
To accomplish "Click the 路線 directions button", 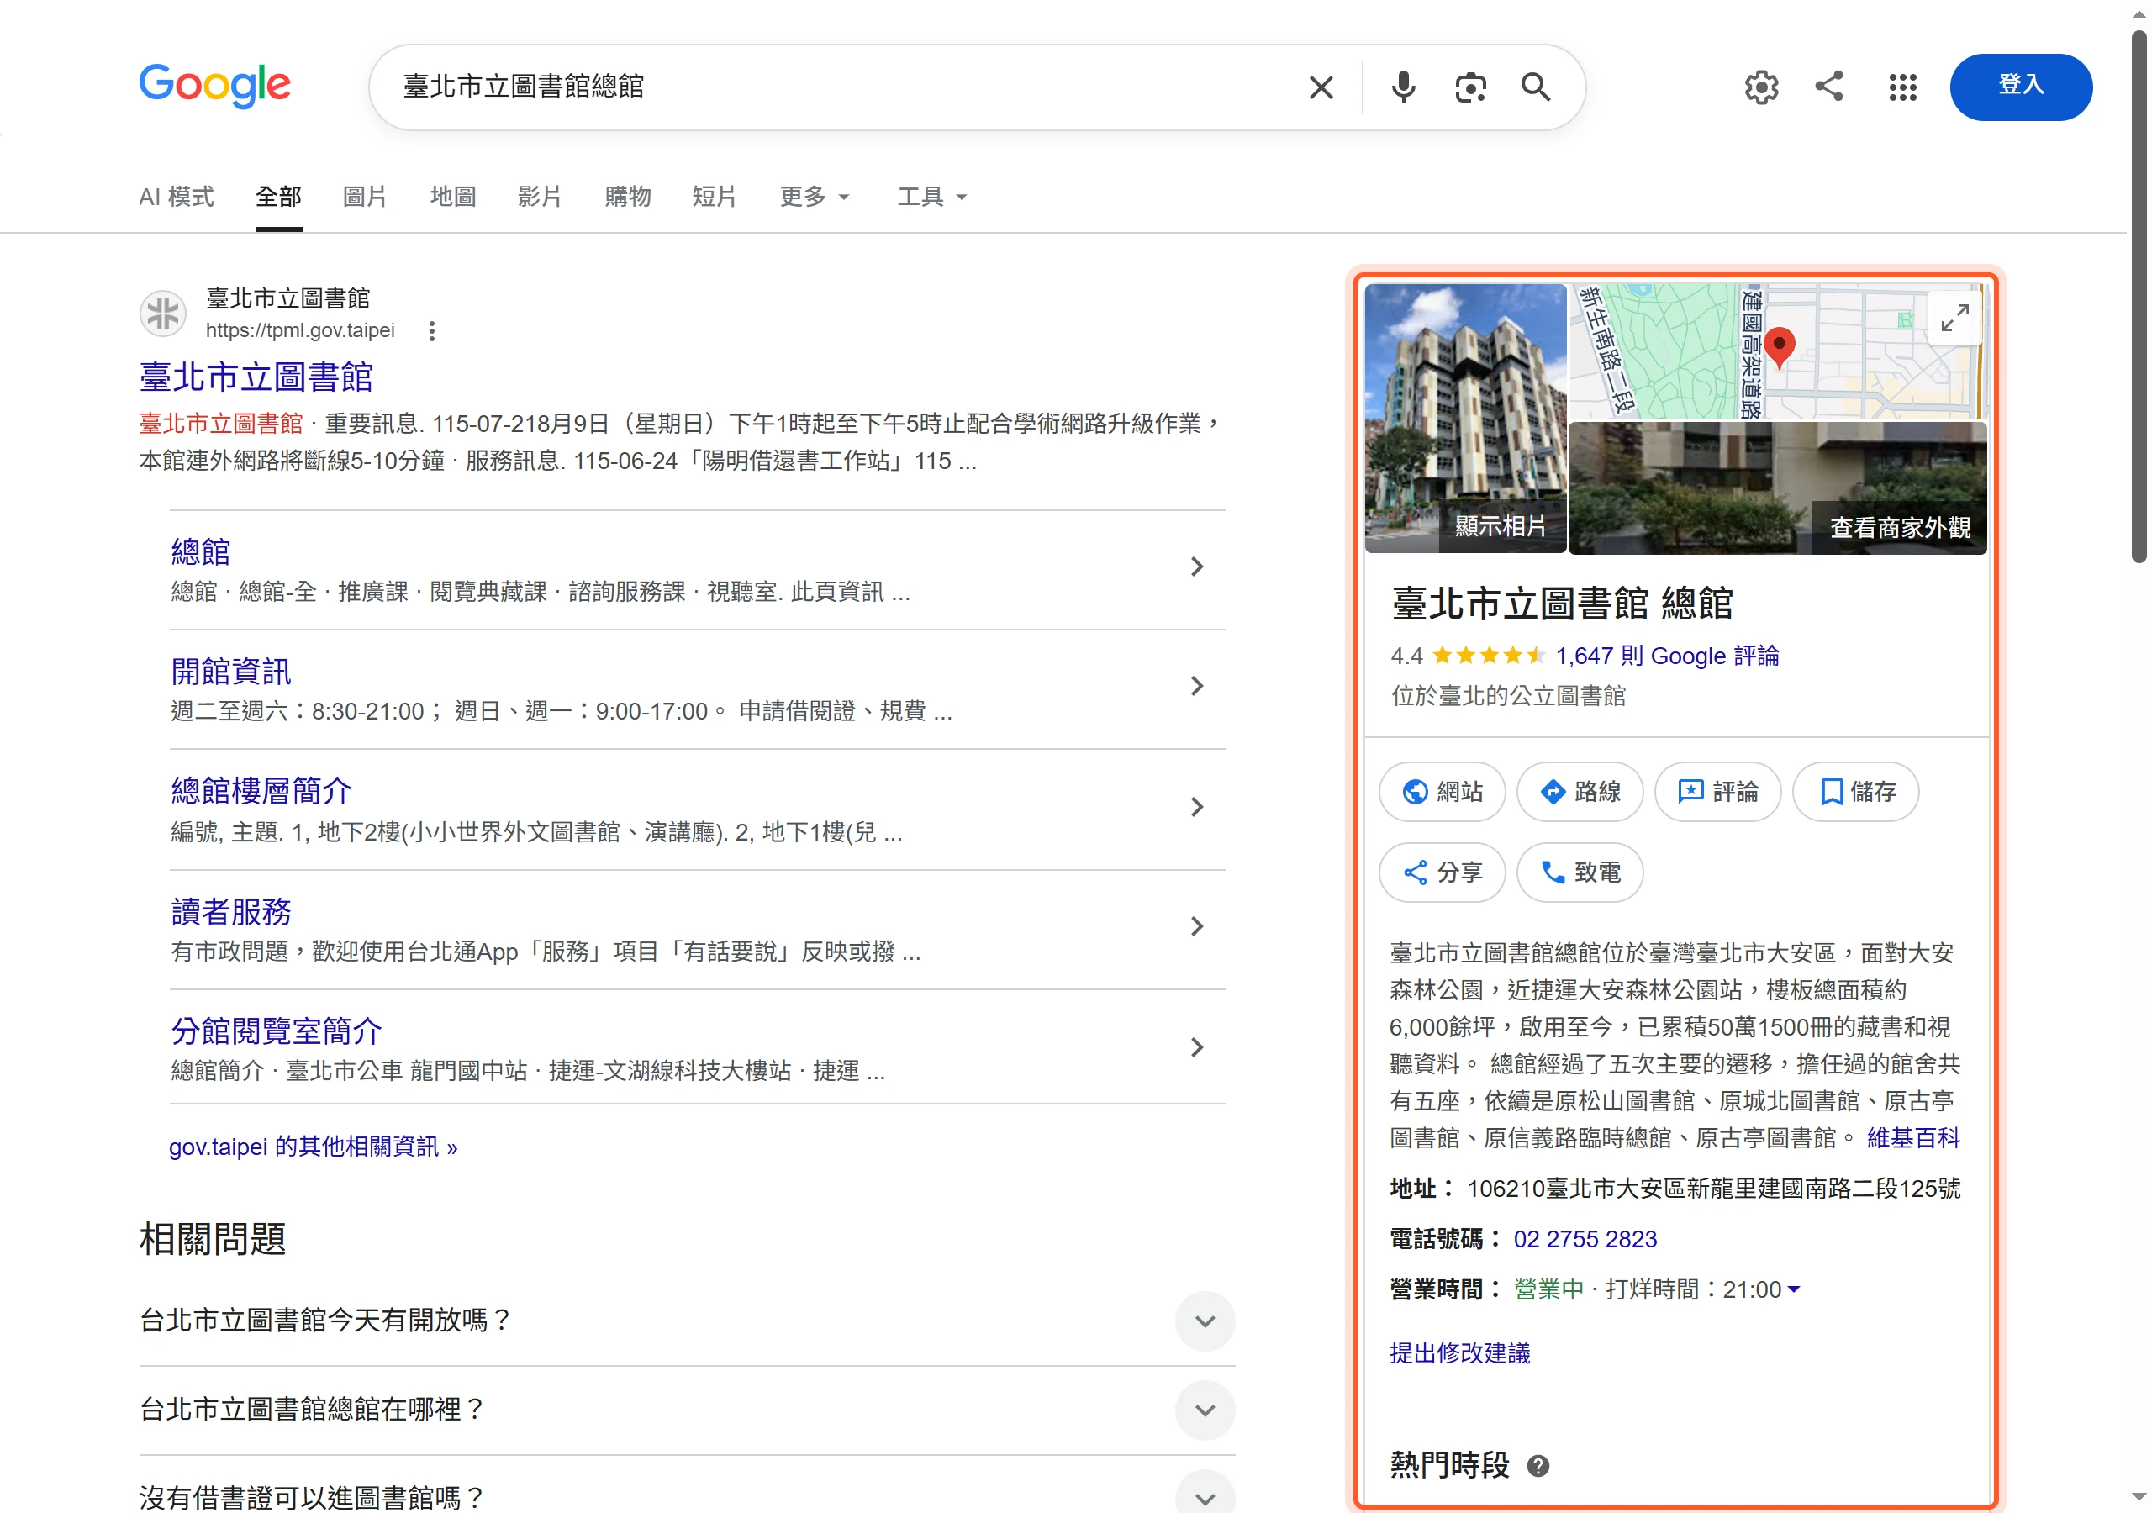I will click(1580, 792).
